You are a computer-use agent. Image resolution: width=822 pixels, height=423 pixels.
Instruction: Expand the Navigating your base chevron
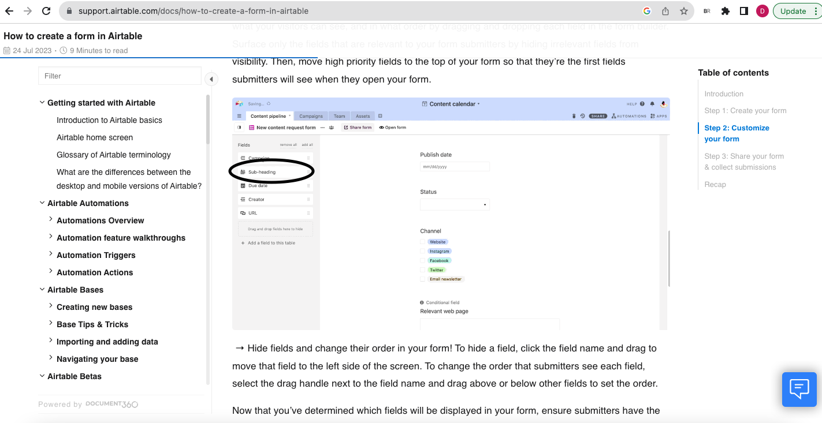(51, 358)
